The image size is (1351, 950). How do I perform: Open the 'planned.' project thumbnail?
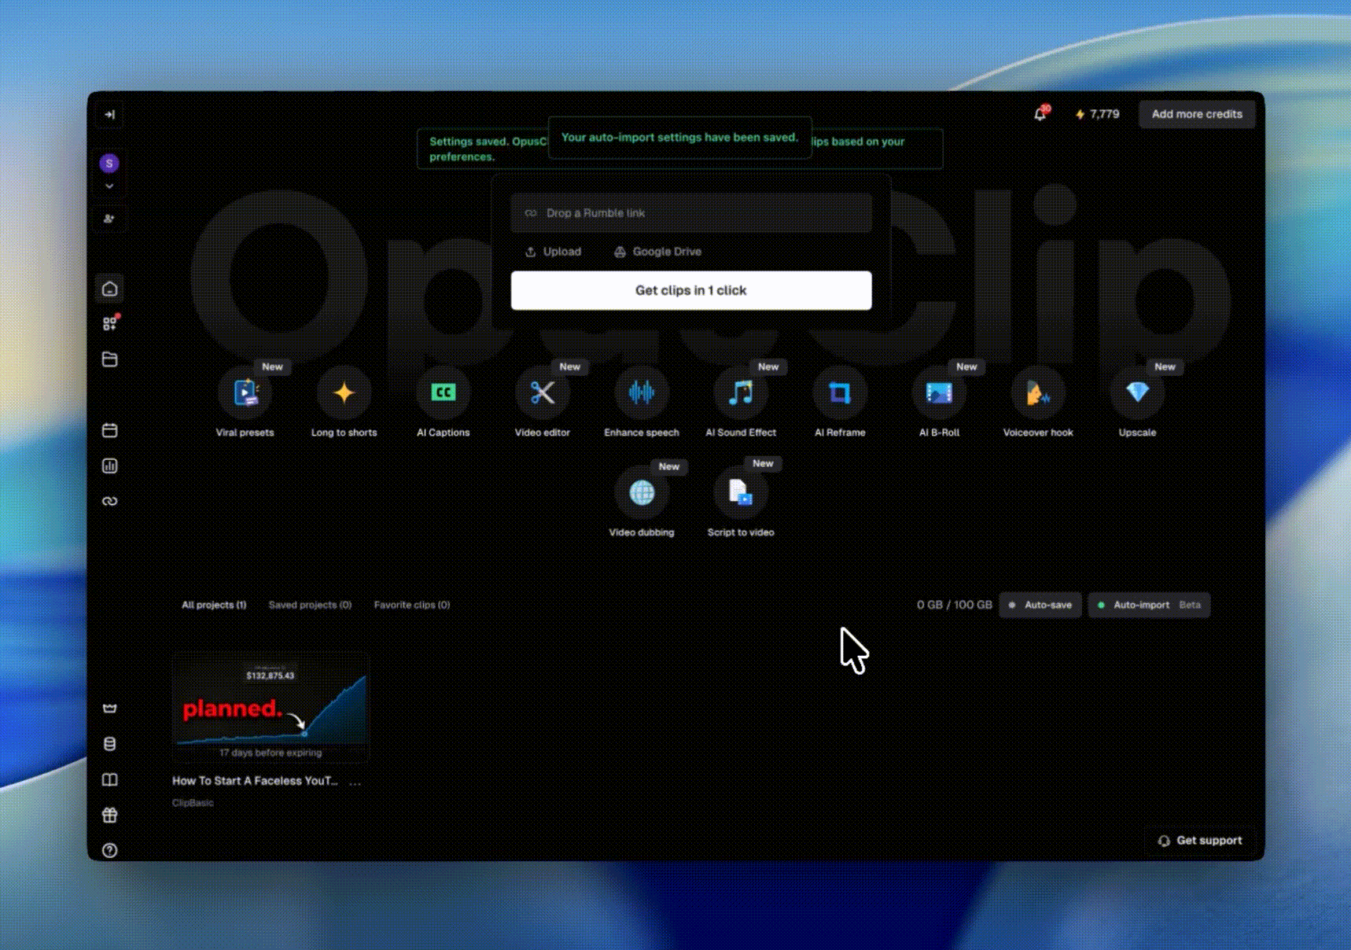(271, 707)
